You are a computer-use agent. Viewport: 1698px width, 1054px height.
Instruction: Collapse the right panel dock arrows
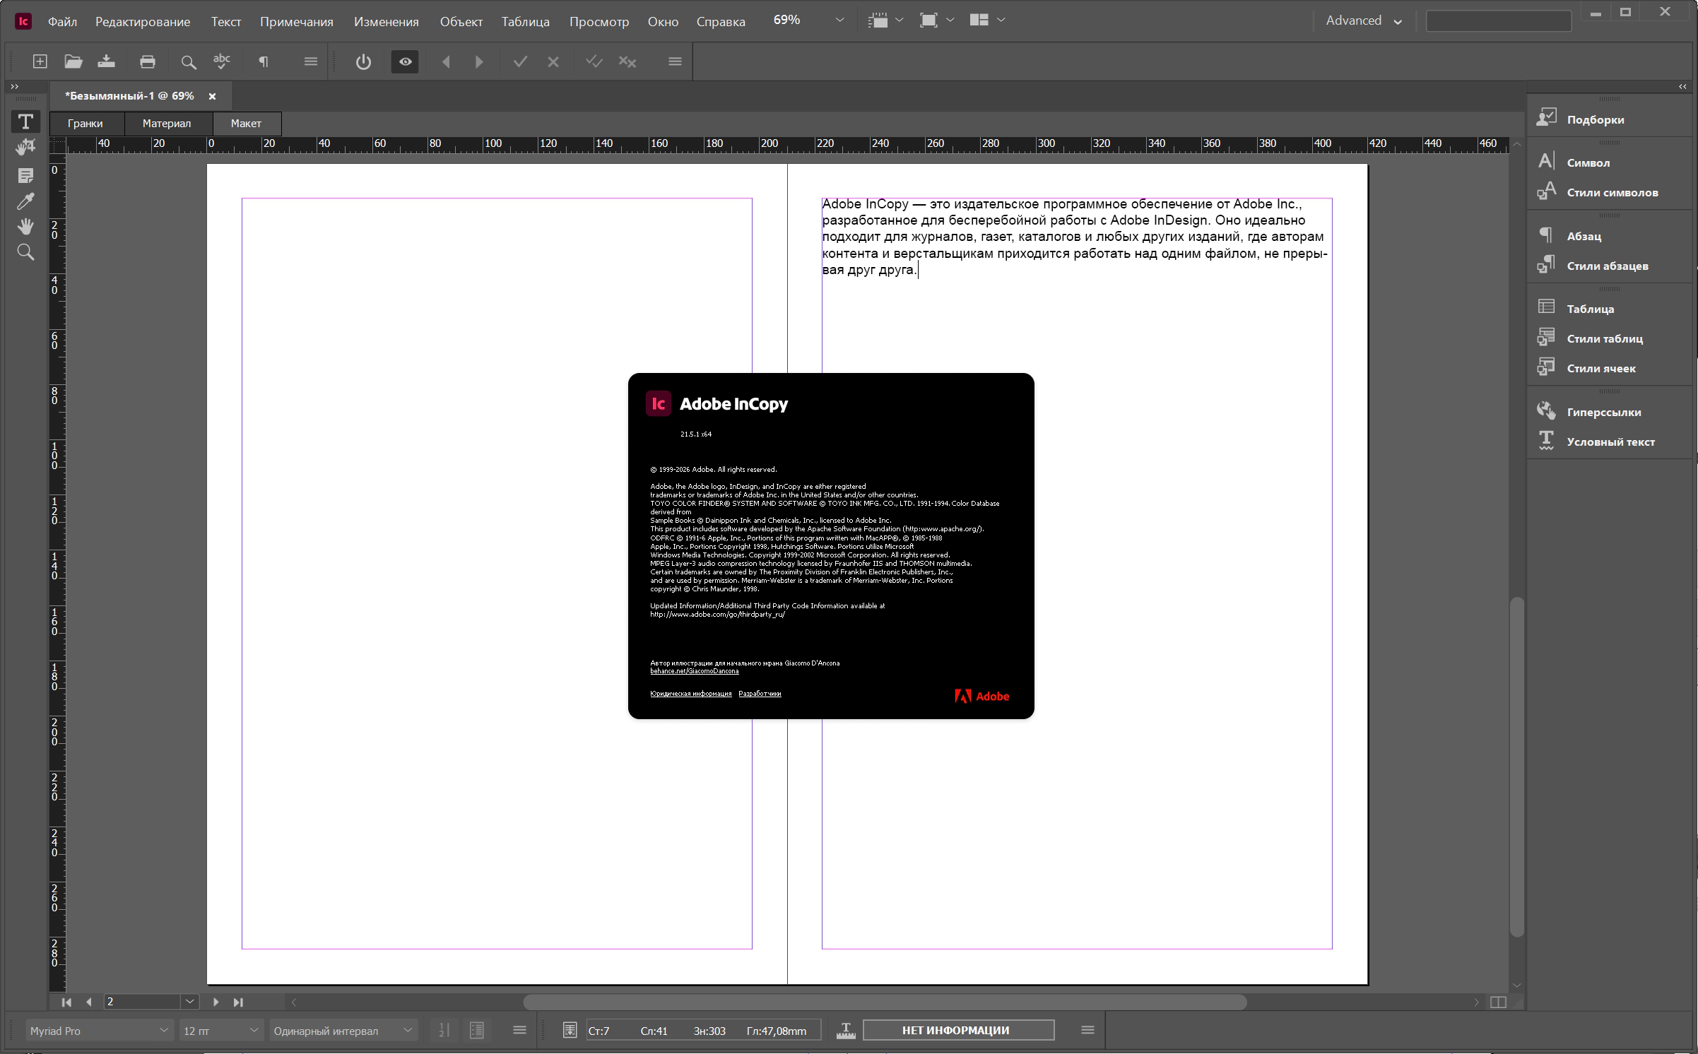pyautogui.click(x=1682, y=86)
